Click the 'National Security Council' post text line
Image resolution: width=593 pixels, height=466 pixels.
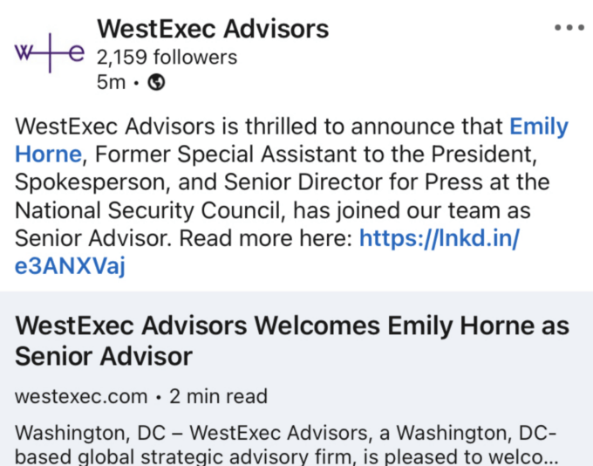[149, 210]
